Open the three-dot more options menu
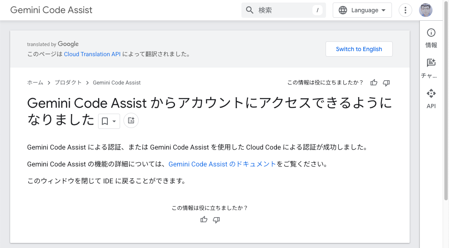 405,10
